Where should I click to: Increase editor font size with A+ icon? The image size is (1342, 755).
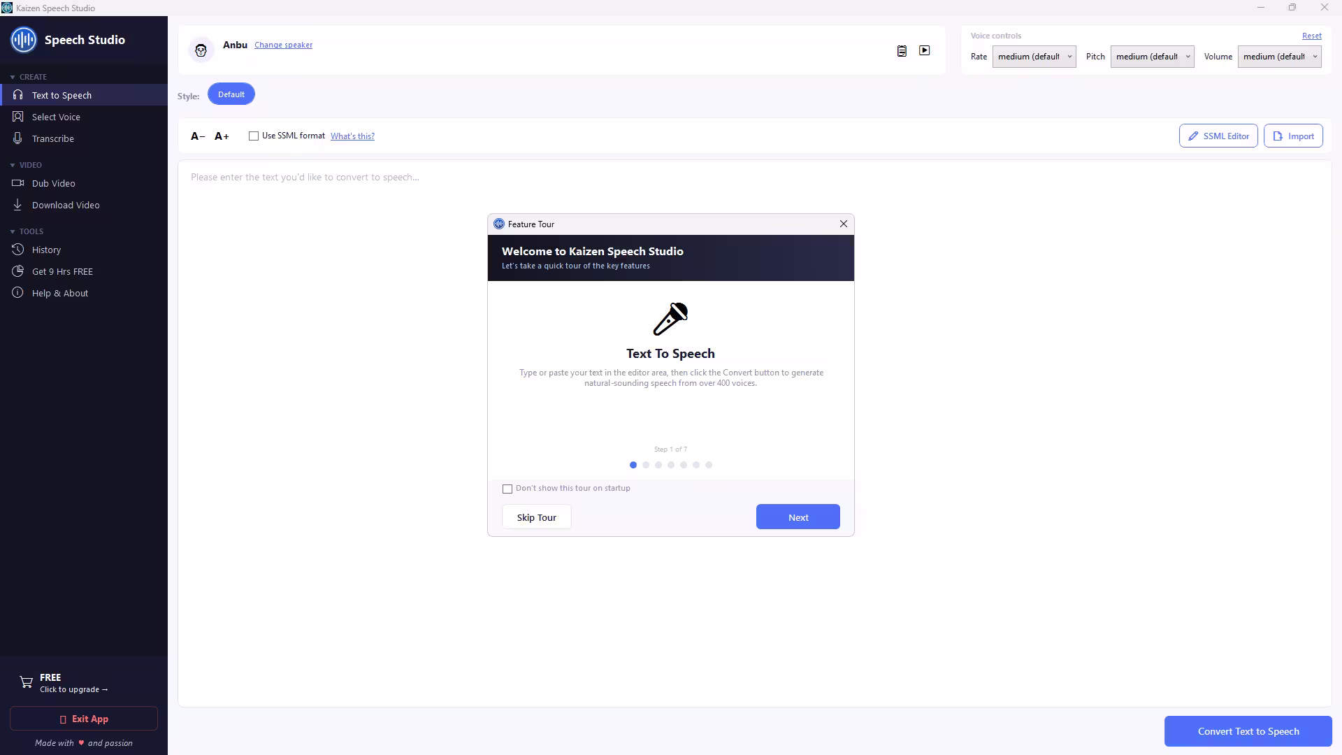[x=222, y=136]
